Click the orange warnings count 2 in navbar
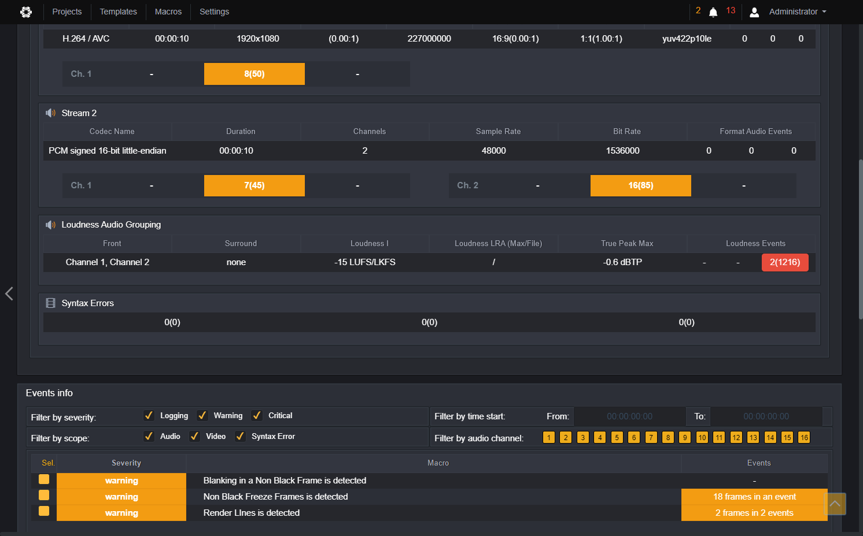Image resolution: width=863 pixels, height=536 pixels. click(698, 10)
